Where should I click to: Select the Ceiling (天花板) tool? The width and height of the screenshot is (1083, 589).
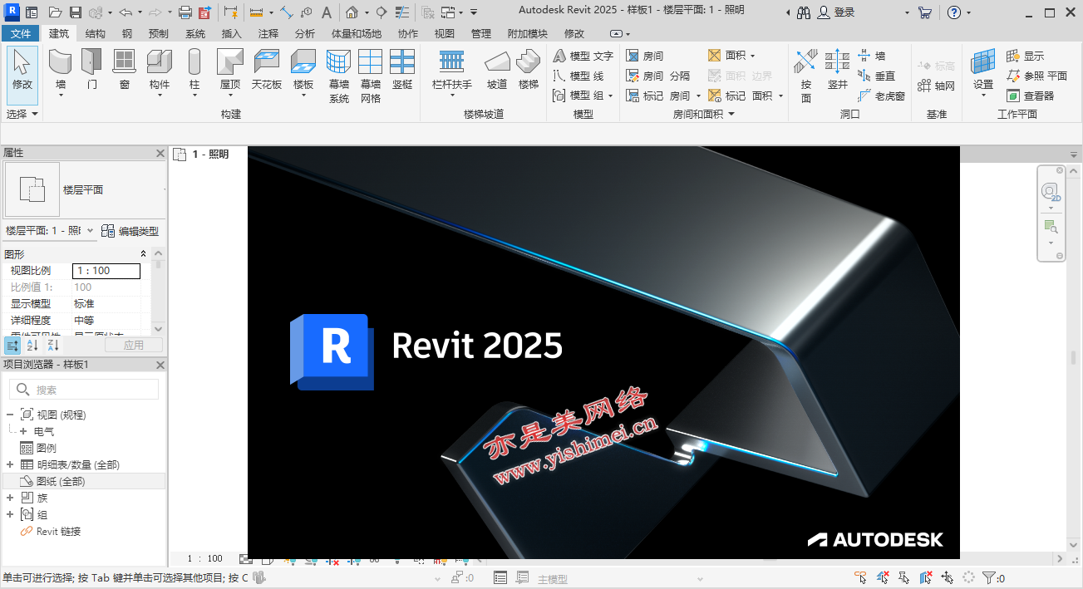[x=267, y=70]
